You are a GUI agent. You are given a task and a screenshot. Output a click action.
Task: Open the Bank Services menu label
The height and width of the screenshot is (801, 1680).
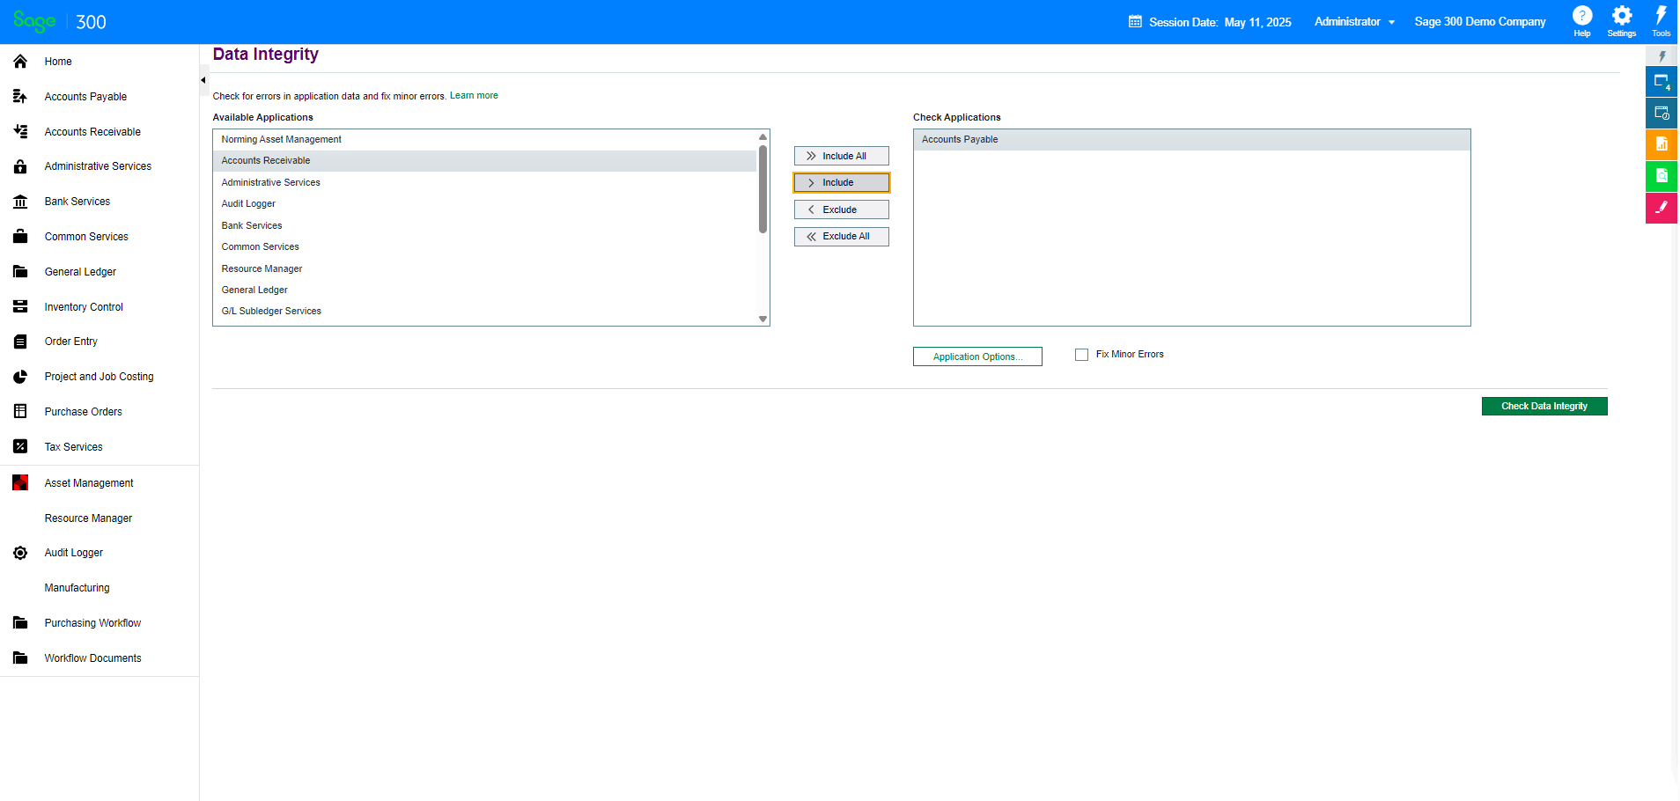(x=77, y=202)
